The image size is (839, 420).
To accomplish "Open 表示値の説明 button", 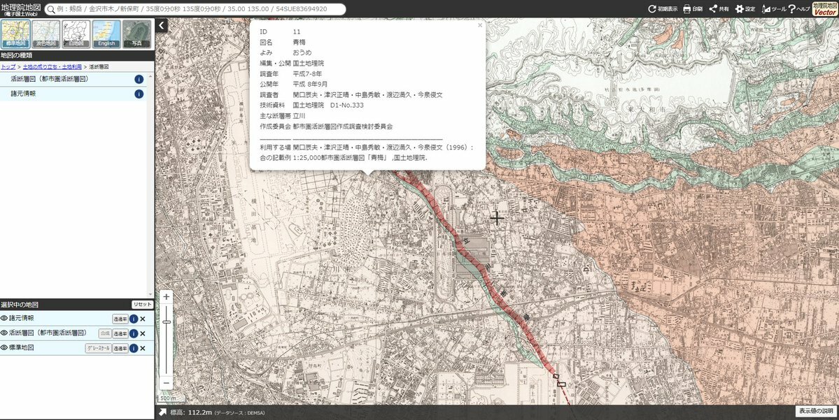I will pyautogui.click(x=816, y=411).
